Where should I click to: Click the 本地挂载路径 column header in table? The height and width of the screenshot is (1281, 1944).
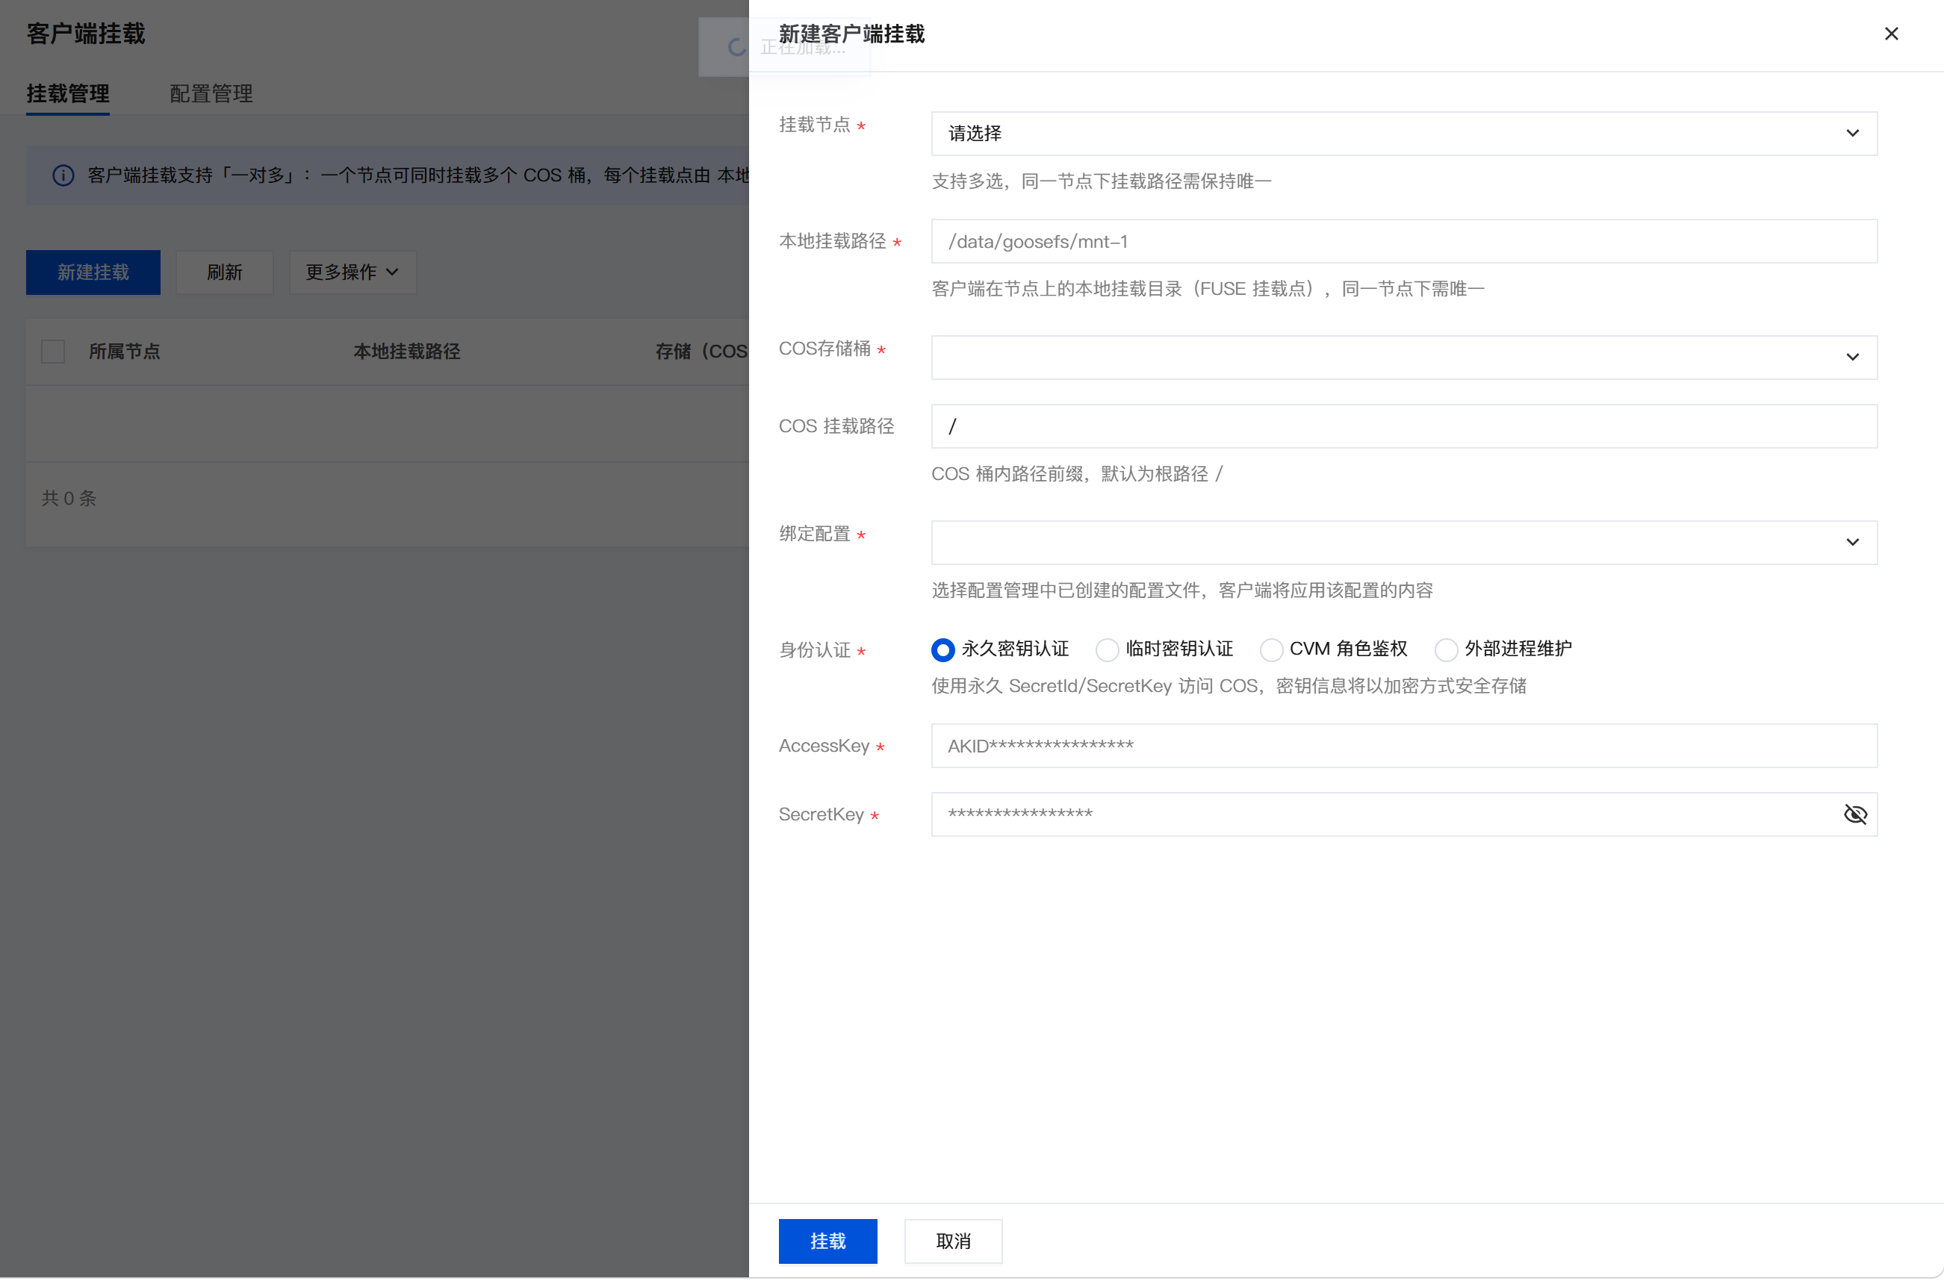[x=406, y=352]
